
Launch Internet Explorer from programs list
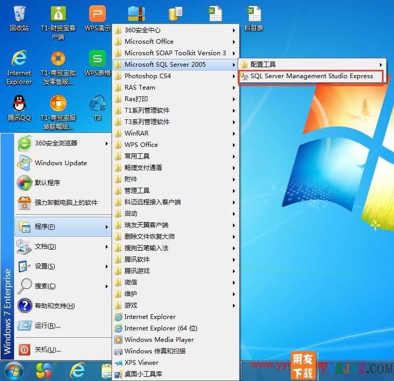tap(176, 317)
